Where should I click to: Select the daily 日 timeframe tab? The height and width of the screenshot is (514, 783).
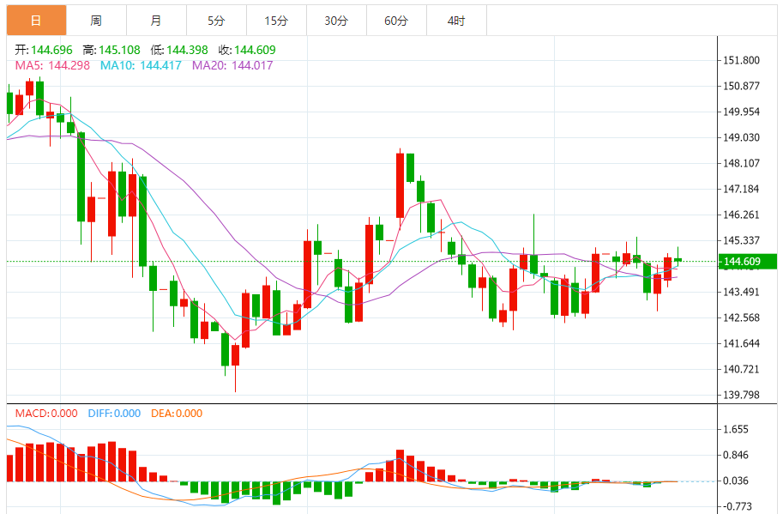[x=36, y=21]
